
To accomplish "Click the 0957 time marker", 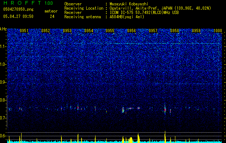I will (153, 31).
